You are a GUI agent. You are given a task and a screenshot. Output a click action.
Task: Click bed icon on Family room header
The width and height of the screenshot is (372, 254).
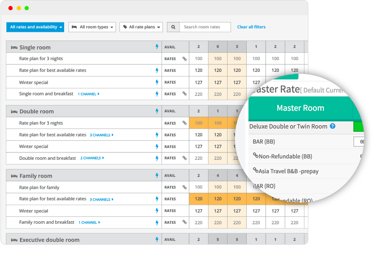(14, 176)
